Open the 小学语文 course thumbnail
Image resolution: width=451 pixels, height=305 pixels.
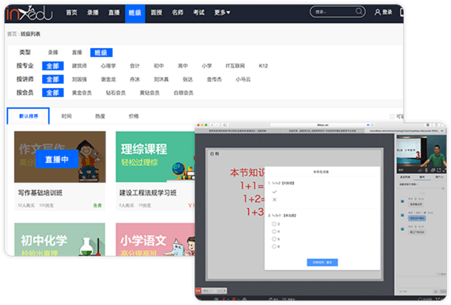[155, 239]
